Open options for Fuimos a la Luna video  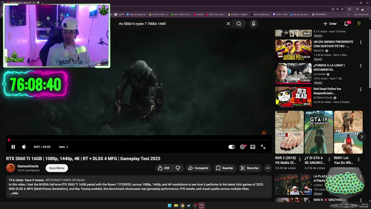pos(361,66)
